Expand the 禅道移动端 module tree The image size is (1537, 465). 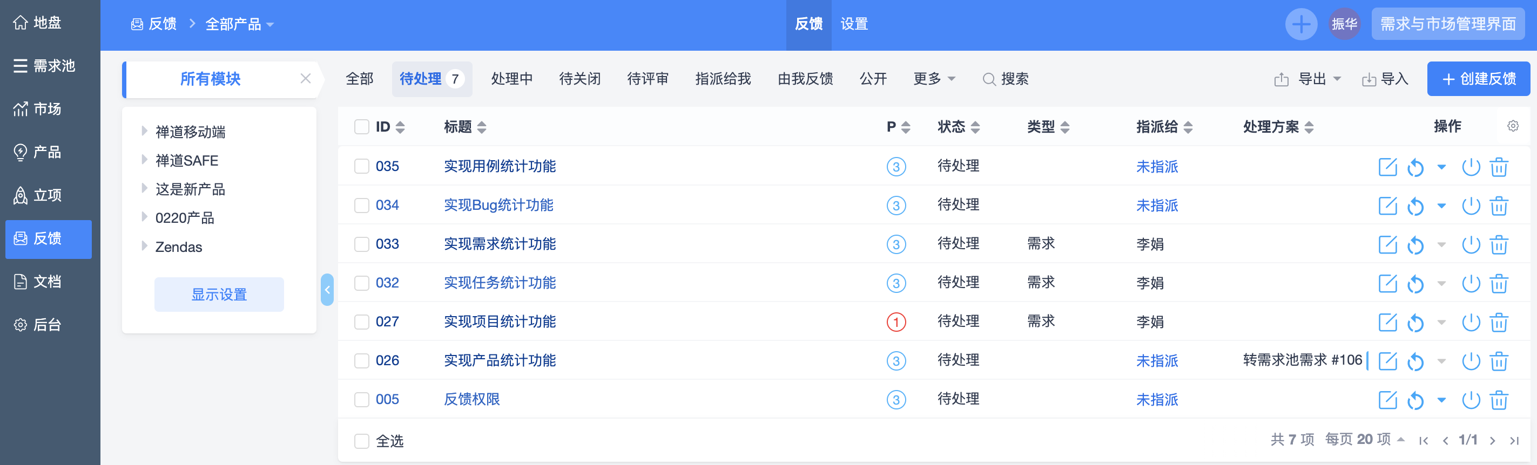coord(144,131)
